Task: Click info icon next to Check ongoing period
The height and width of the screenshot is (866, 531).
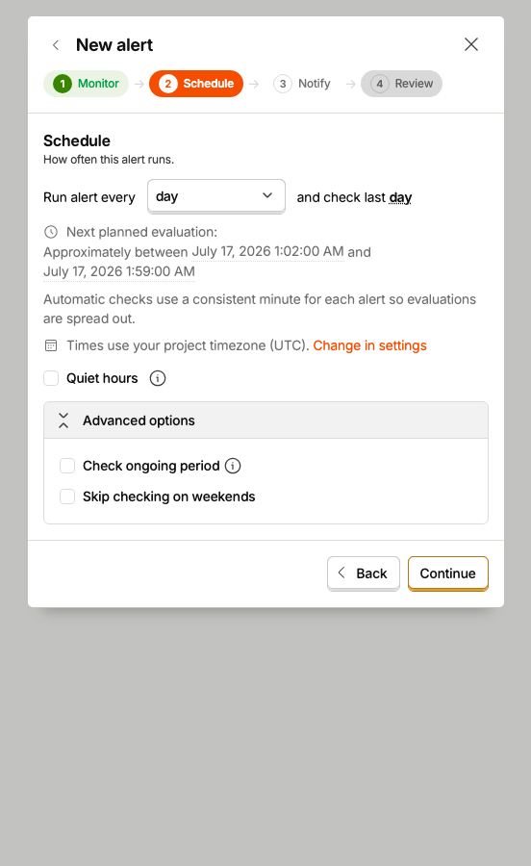Action: coord(233,466)
